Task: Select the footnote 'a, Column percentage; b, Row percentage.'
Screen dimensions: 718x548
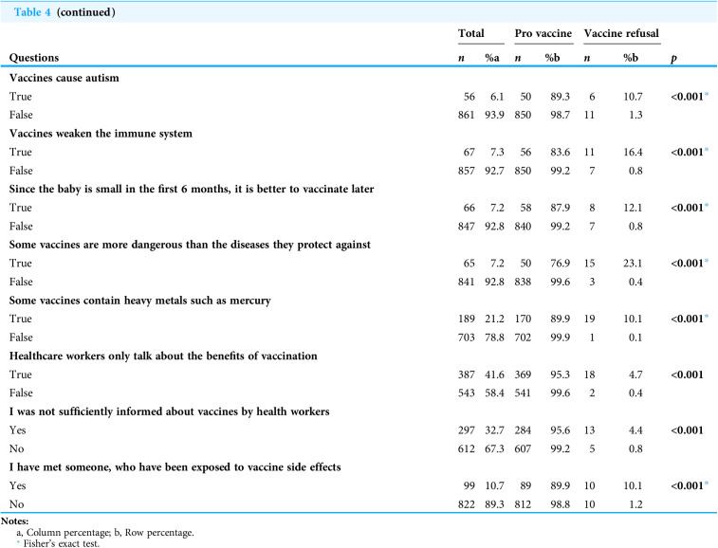Action: pos(105,533)
